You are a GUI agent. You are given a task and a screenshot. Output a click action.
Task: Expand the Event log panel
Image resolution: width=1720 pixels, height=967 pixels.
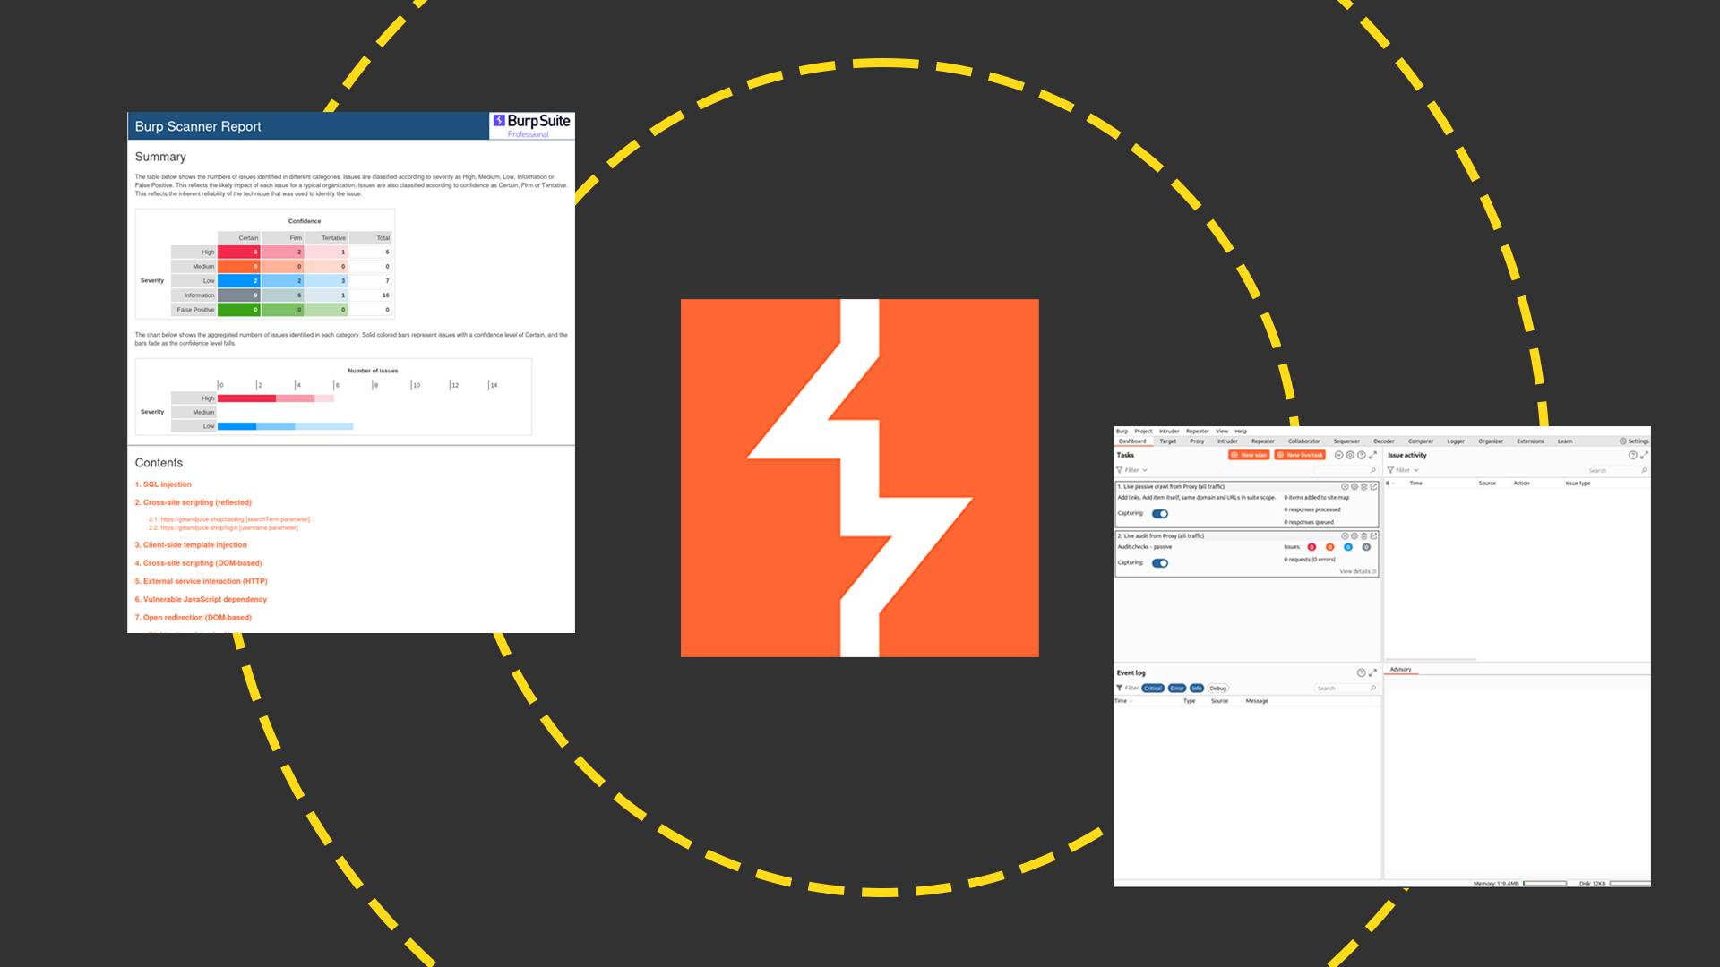pyautogui.click(x=1372, y=672)
